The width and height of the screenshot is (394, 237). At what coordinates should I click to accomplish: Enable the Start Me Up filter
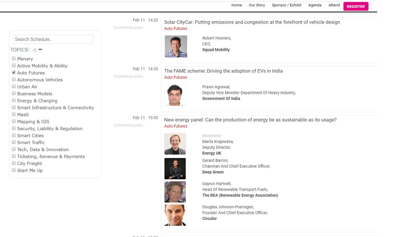(14, 170)
